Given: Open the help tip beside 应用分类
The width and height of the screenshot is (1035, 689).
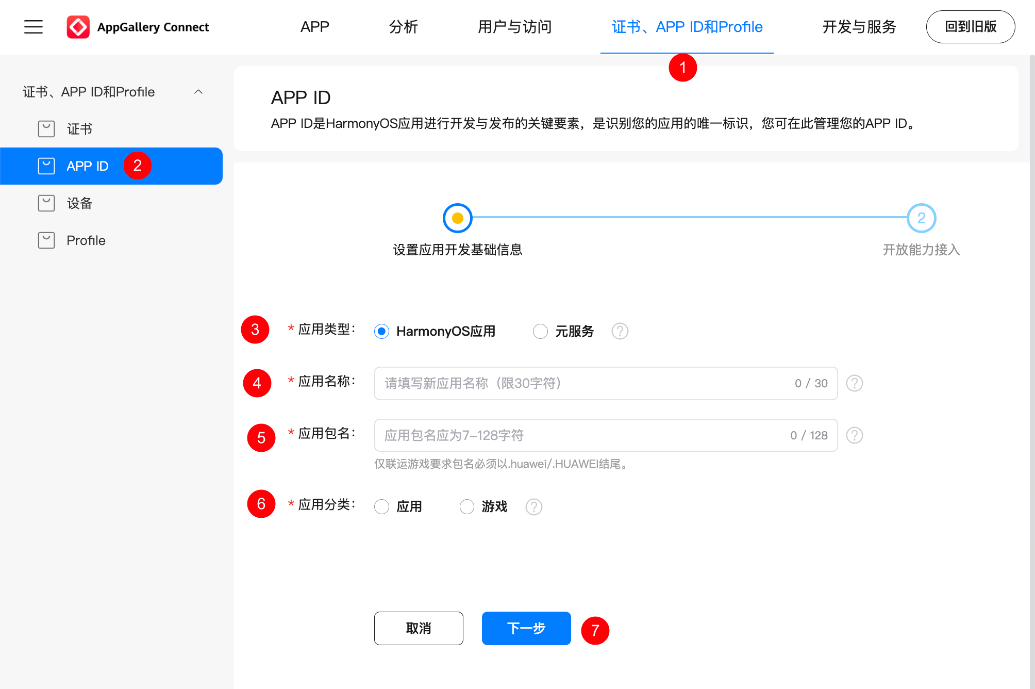Looking at the screenshot, I should pyautogui.click(x=533, y=506).
